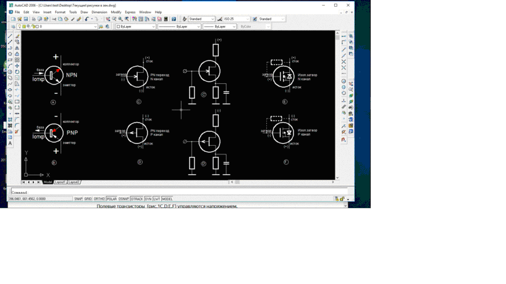This screenshot has width=506, height=284.
Task: Switch to the Layout1 tab
Action: [x=60, y=182]
